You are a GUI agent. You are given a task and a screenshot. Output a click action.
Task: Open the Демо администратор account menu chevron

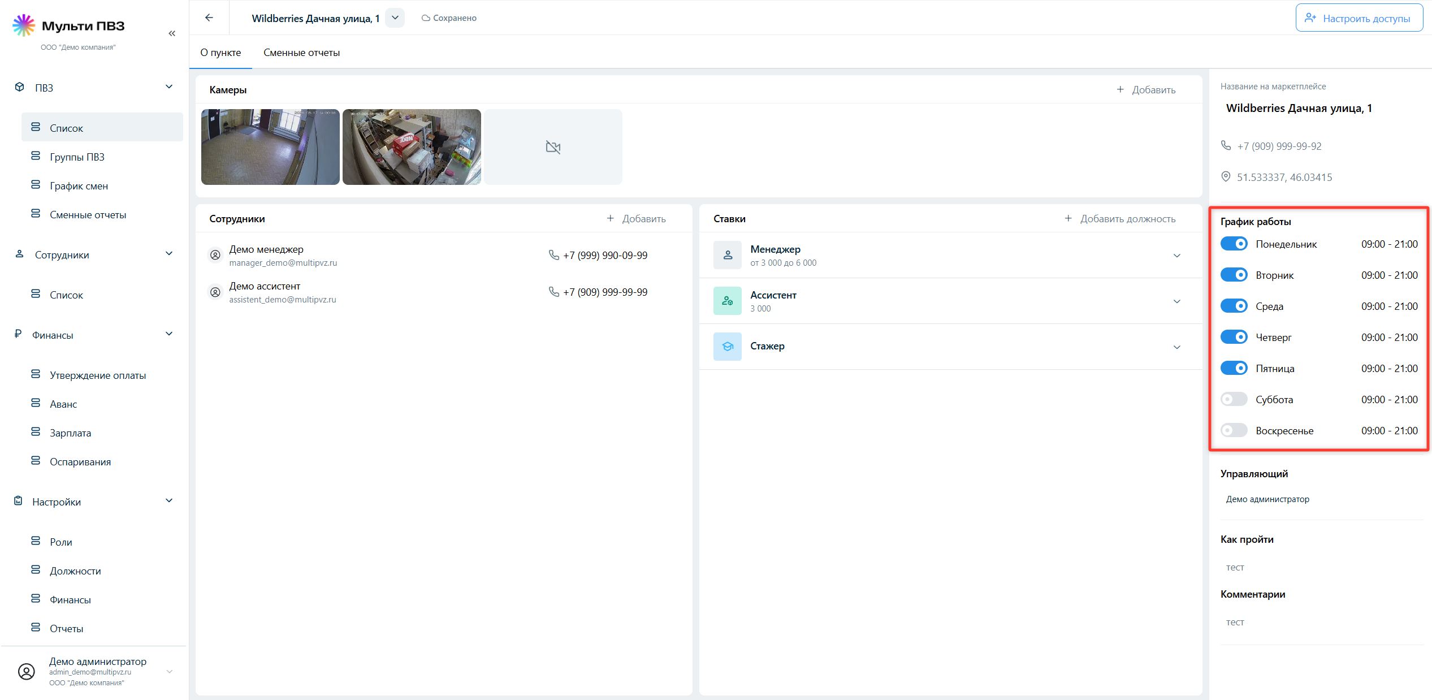tap(169, 672)
